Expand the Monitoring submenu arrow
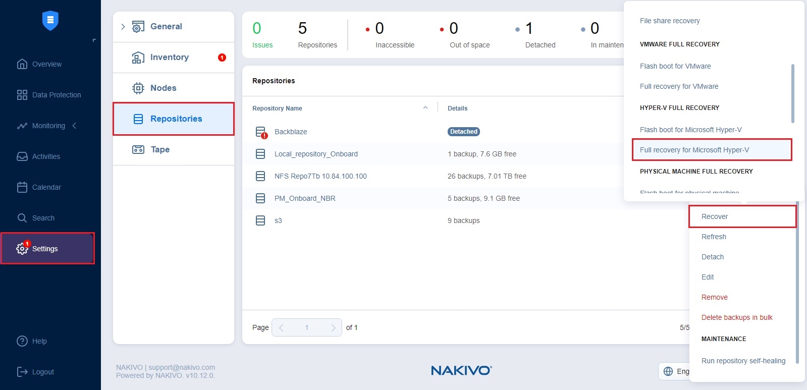Image resolution: width=807 pixels, height=390 pixels. click(x=74, y=126)
